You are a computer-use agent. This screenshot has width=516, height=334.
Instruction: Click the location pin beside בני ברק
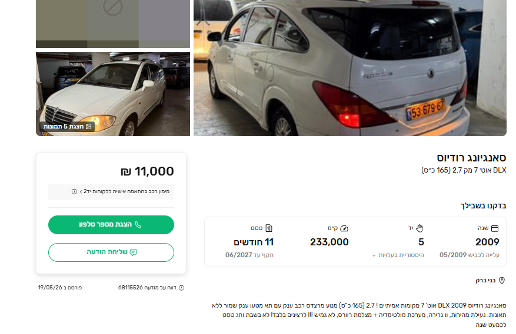[x=502, y=281]
